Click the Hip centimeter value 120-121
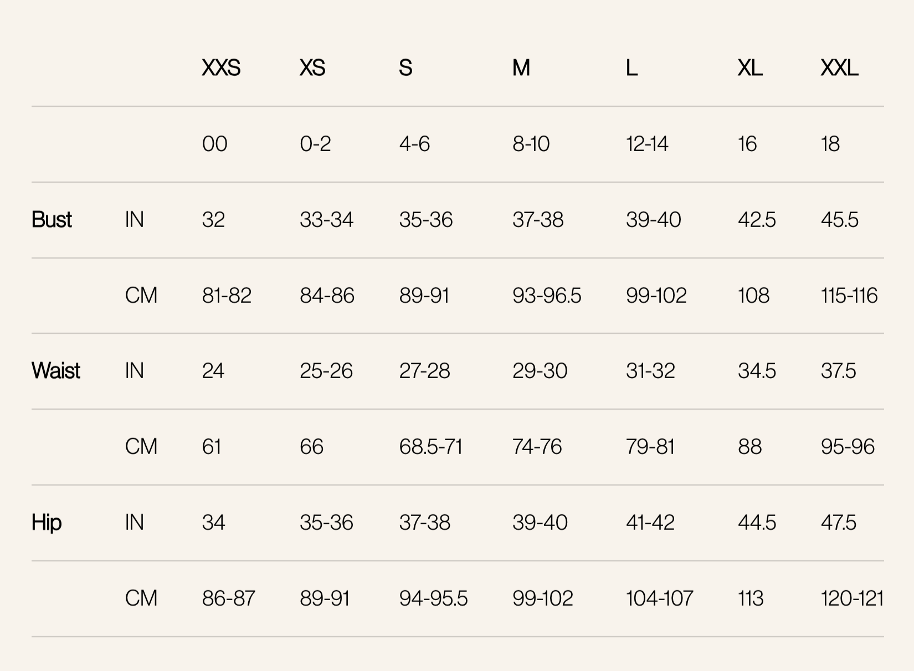 tap(852, 598)
